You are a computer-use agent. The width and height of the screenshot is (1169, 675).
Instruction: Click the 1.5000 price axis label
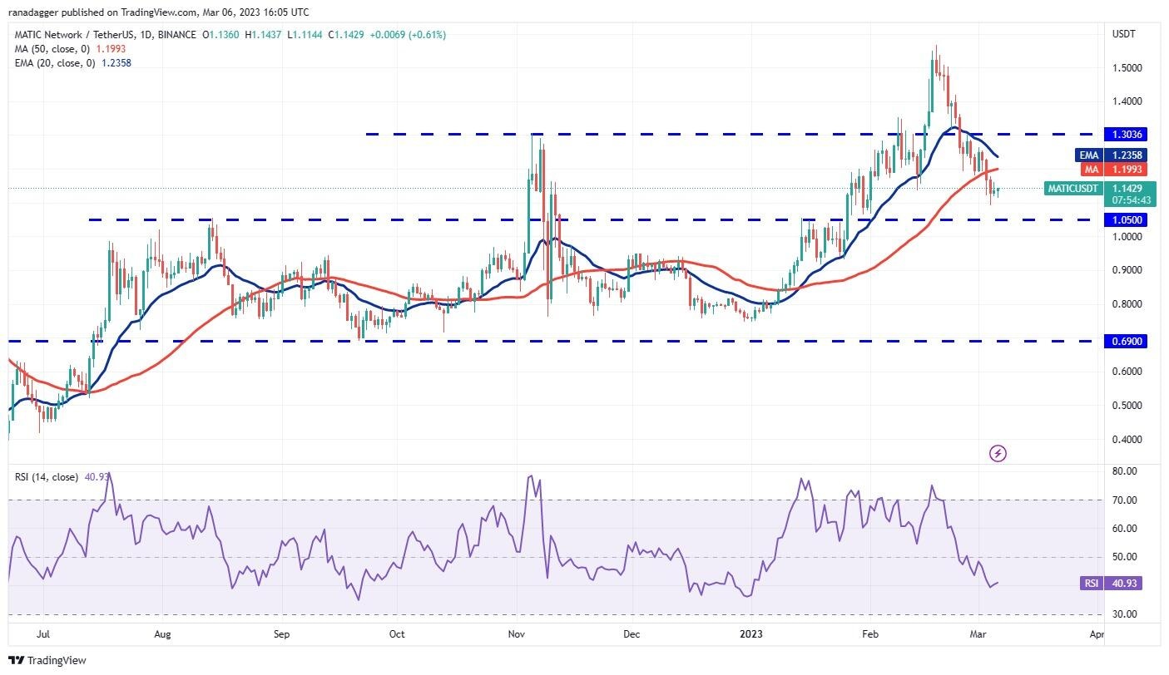coord(1126,68)
